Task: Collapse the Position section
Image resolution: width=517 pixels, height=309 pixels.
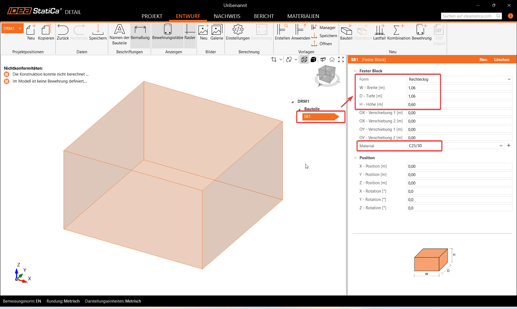Action: point(355,158)
